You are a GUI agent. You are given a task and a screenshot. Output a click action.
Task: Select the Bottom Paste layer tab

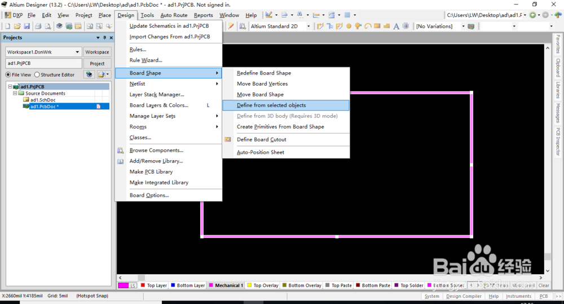click(373, 285)
